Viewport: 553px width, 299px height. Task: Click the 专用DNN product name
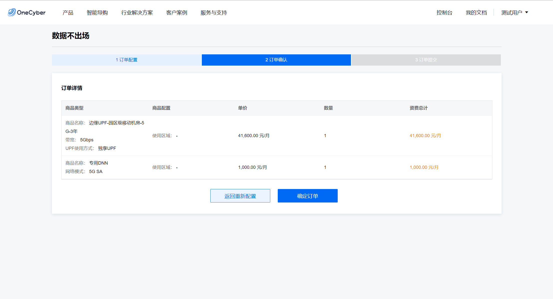[x=98, y=163]
